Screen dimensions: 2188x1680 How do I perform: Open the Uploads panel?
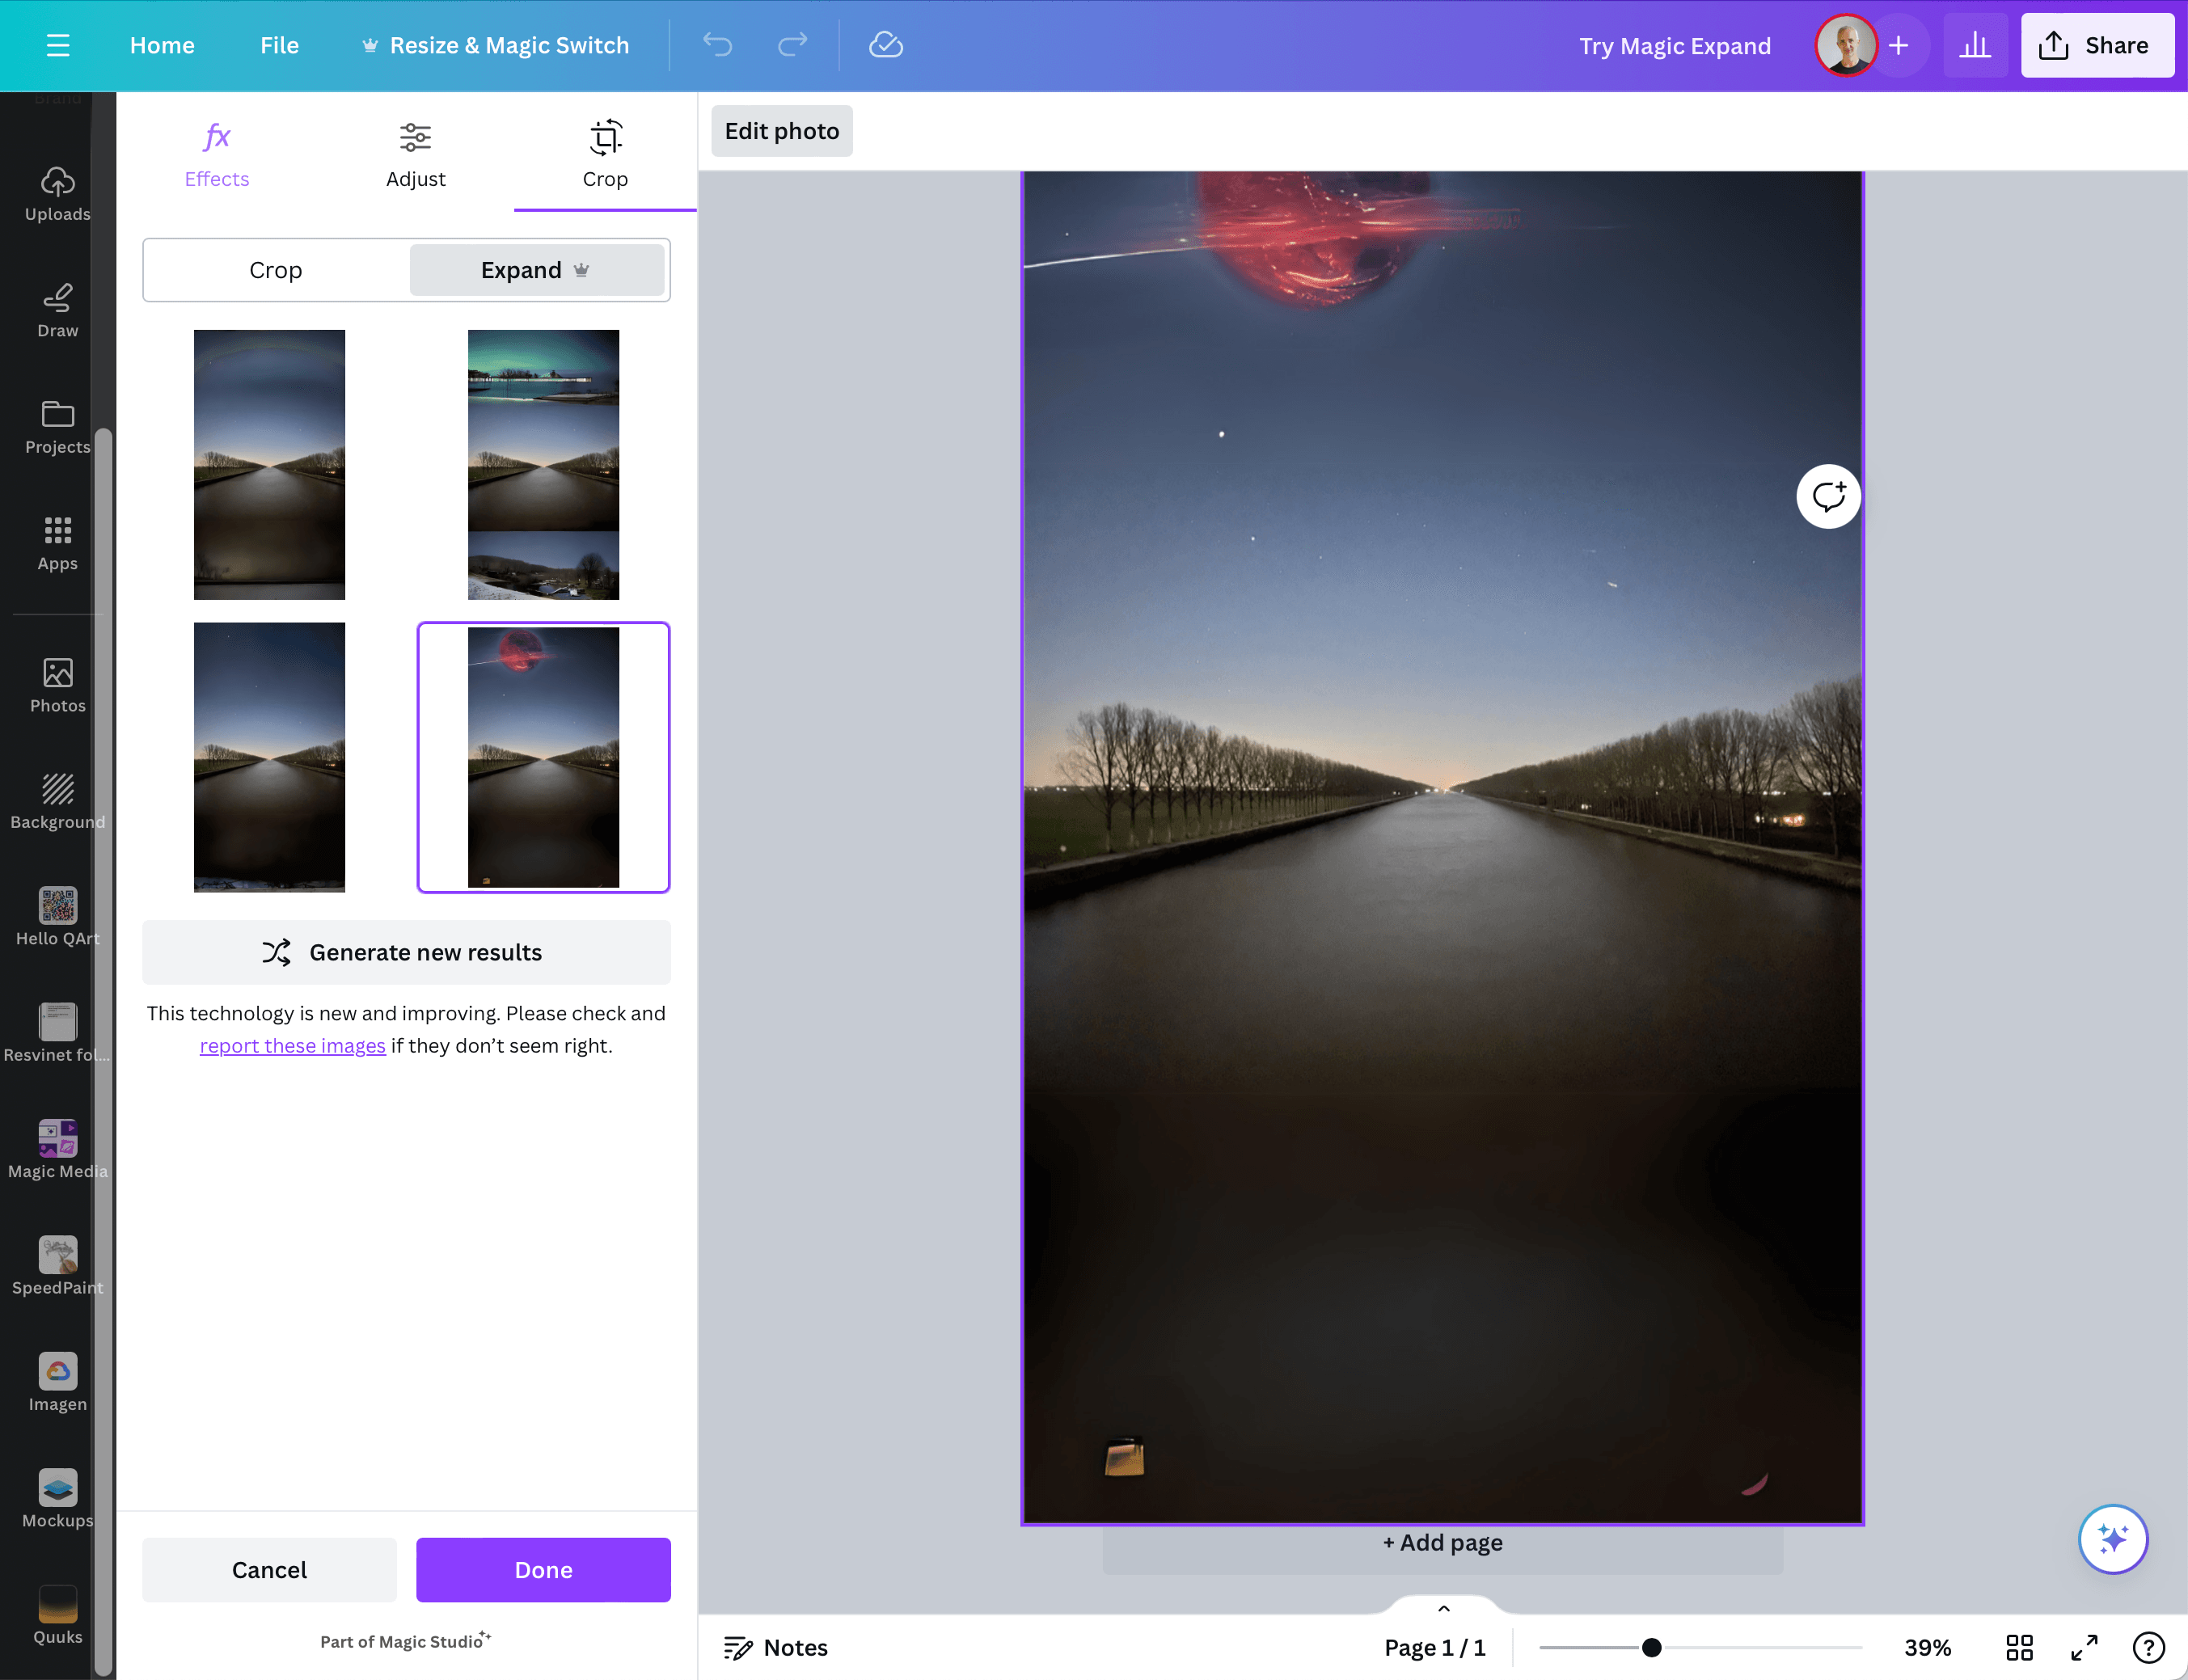[57, 192]
